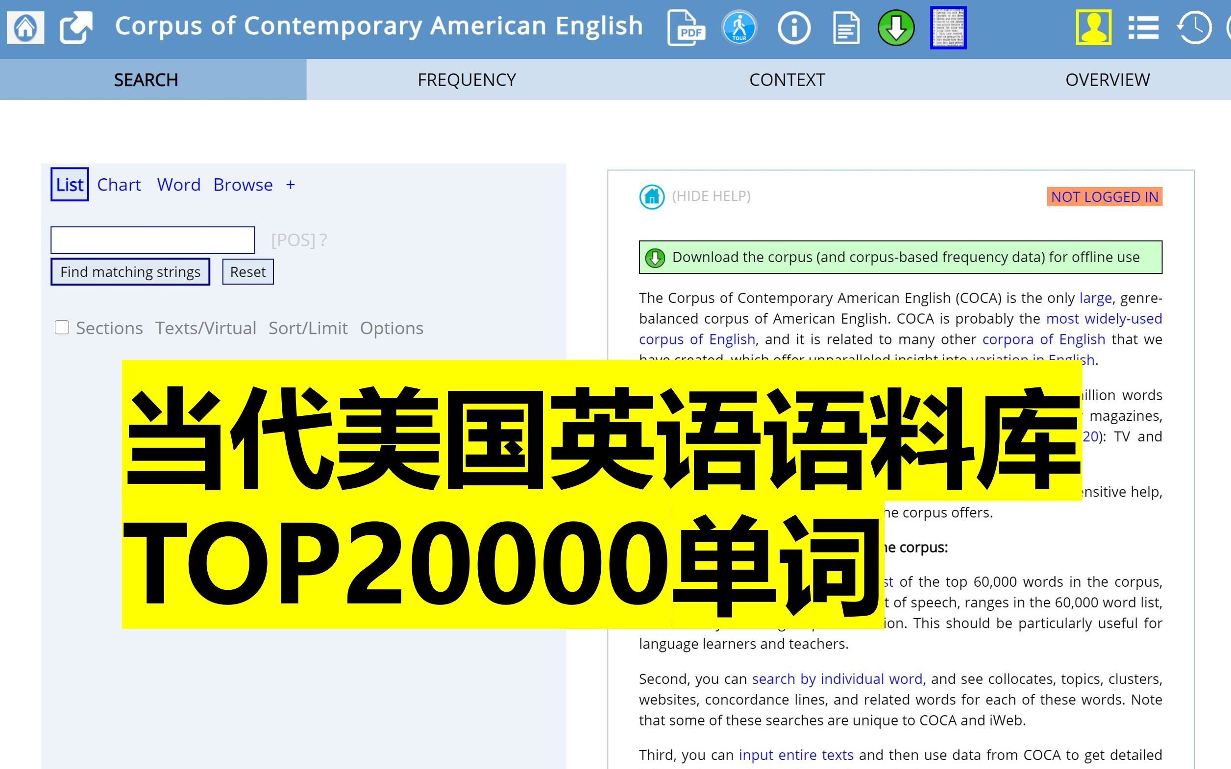1231x769 pixels.
Task: Click the help panel home icon
Action: 652,196
